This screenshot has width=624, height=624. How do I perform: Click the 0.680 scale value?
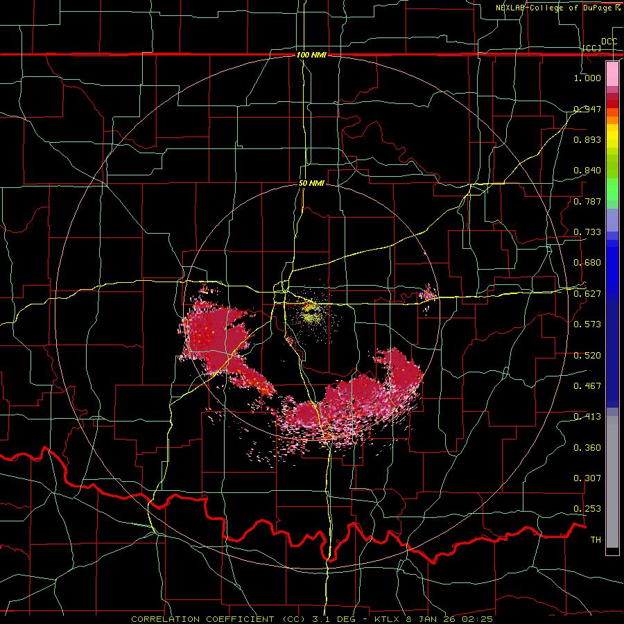[587, 263]
